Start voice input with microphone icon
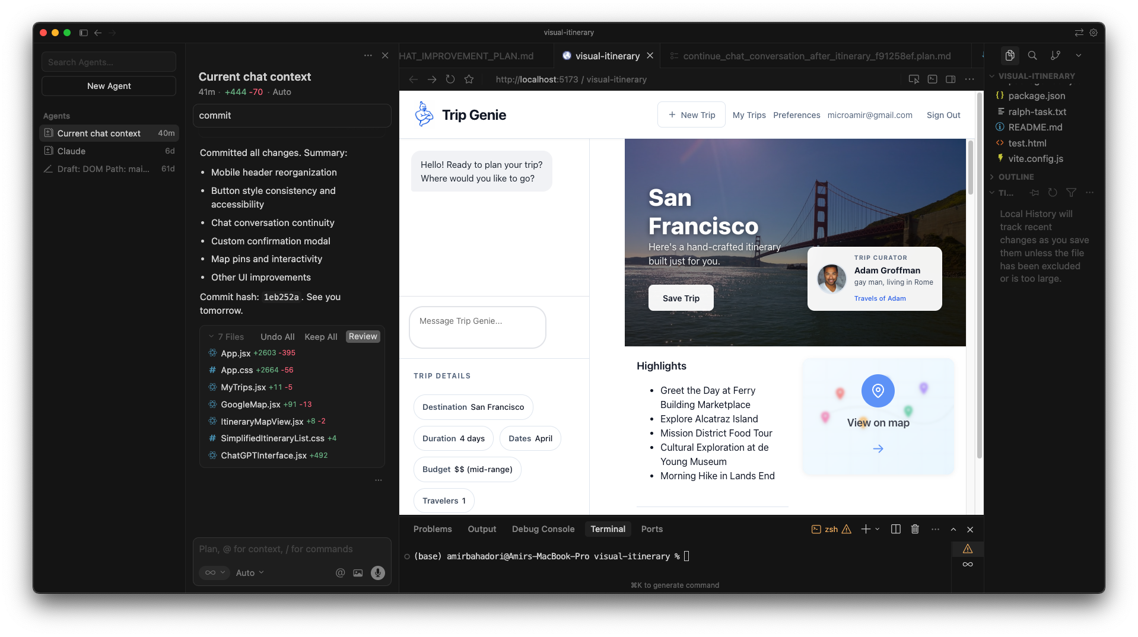1138x637 pixels. point(377,572)
